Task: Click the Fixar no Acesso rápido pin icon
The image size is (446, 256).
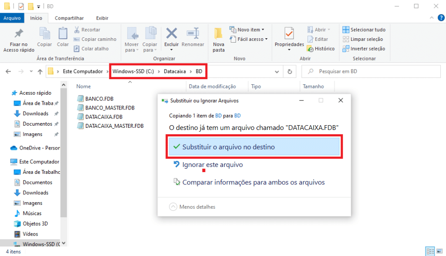Action: pos(19,34)
